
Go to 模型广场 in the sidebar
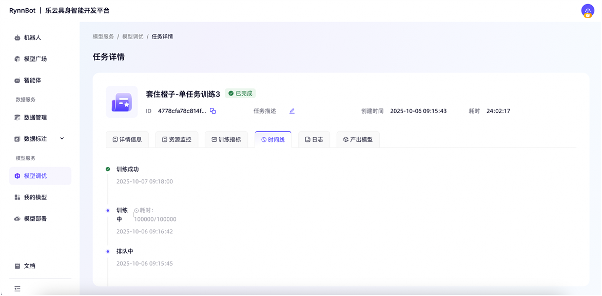[x=40, y=59]
